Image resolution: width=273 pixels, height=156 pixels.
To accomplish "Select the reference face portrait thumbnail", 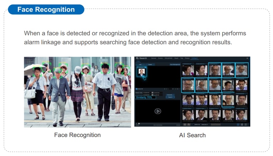I will pyautogui.click(x=141, y=72).
